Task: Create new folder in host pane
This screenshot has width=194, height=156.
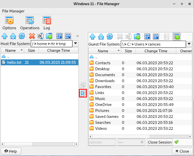Action: click(49, 36)
